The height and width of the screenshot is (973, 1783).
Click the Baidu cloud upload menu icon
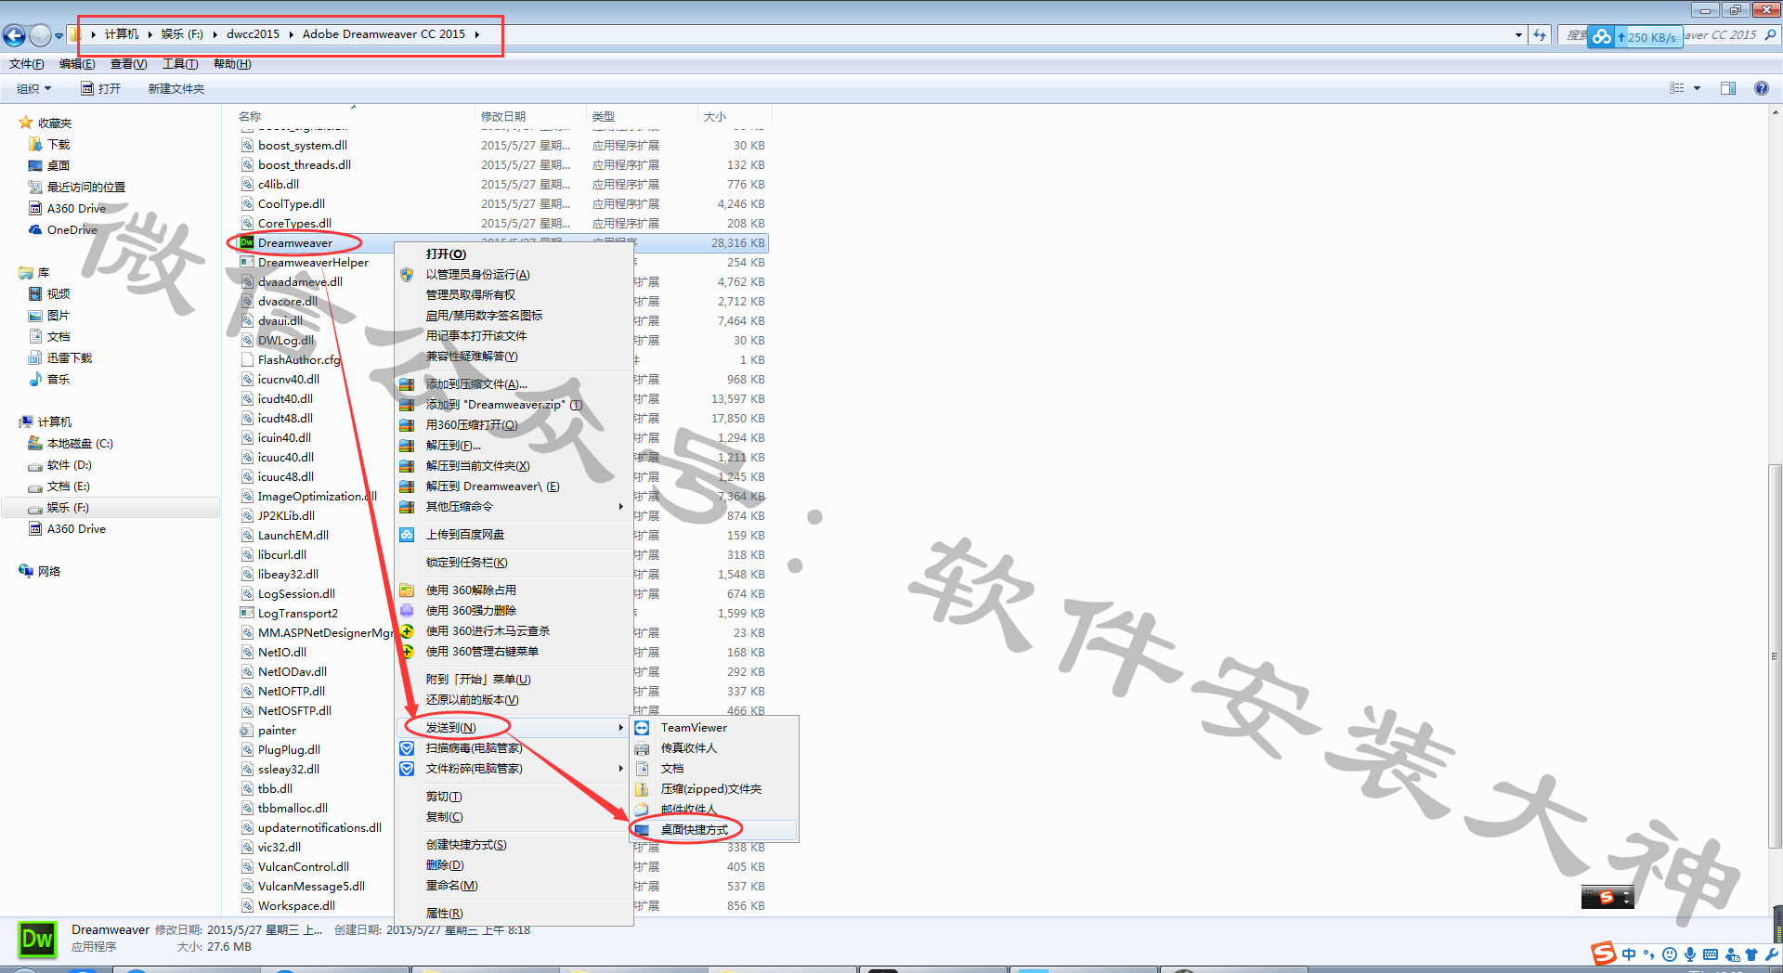tap(407, 534)
